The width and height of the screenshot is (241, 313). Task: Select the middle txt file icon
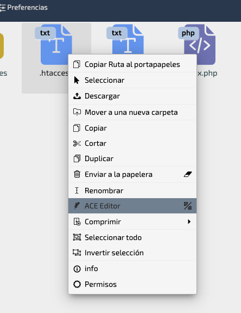coord(125,40)
